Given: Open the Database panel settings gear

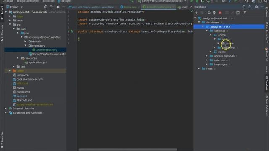Looking at the screenshot, I should click(256, 7).
